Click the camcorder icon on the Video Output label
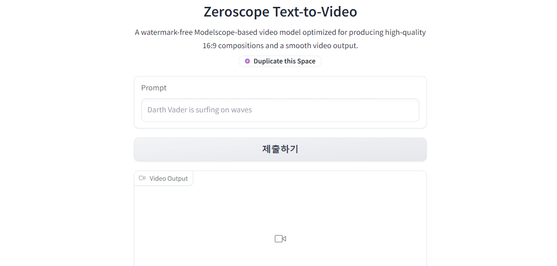 pyautogui.click(x=142, y=178)
